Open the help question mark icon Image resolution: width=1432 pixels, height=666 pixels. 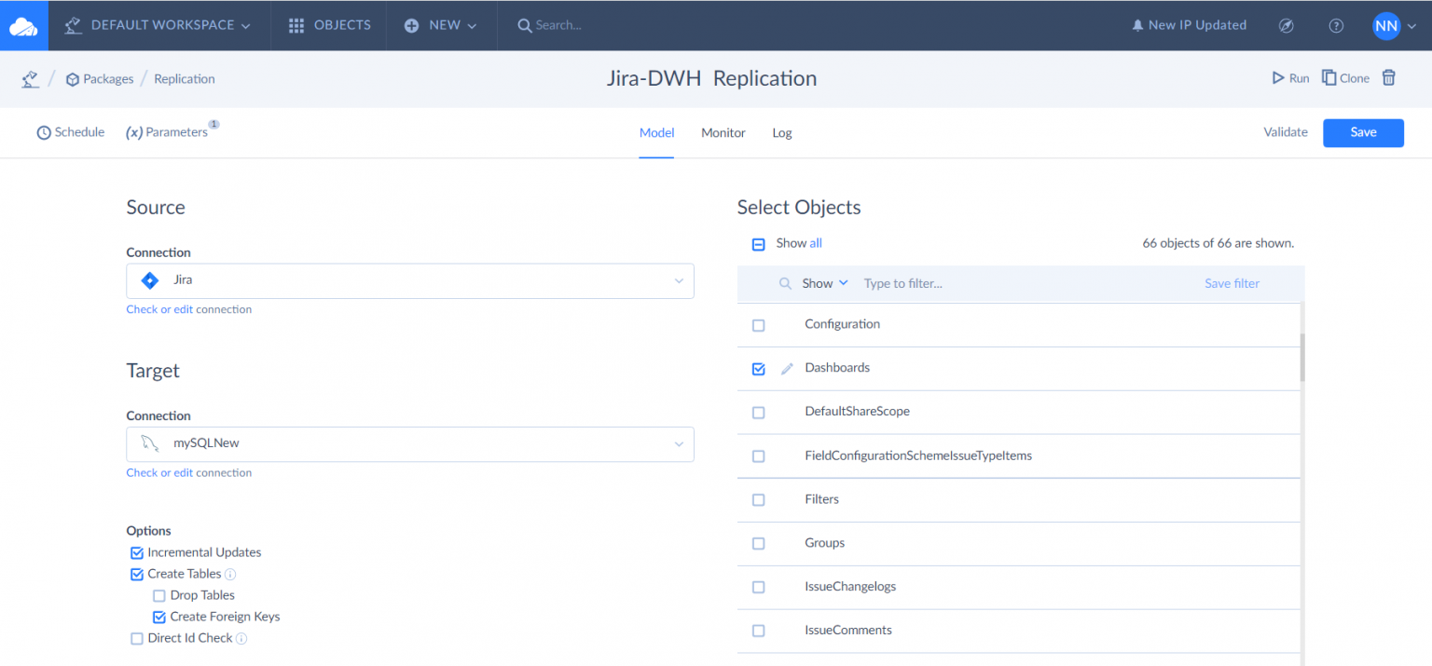pos(1335,26)
